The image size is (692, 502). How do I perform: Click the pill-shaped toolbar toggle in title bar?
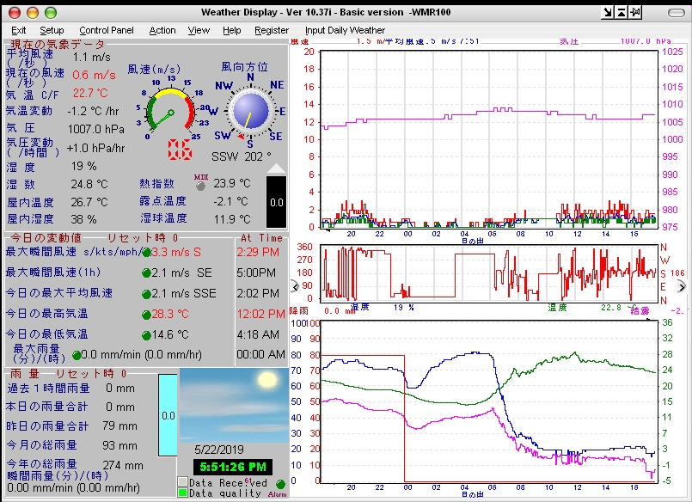click(x=677, y=13)
